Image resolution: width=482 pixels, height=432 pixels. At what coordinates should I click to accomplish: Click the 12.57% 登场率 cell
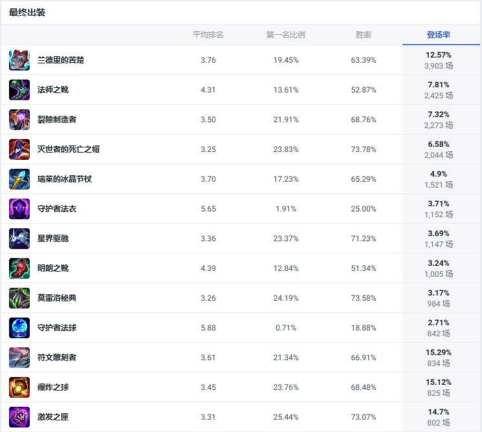coord(439,55)
